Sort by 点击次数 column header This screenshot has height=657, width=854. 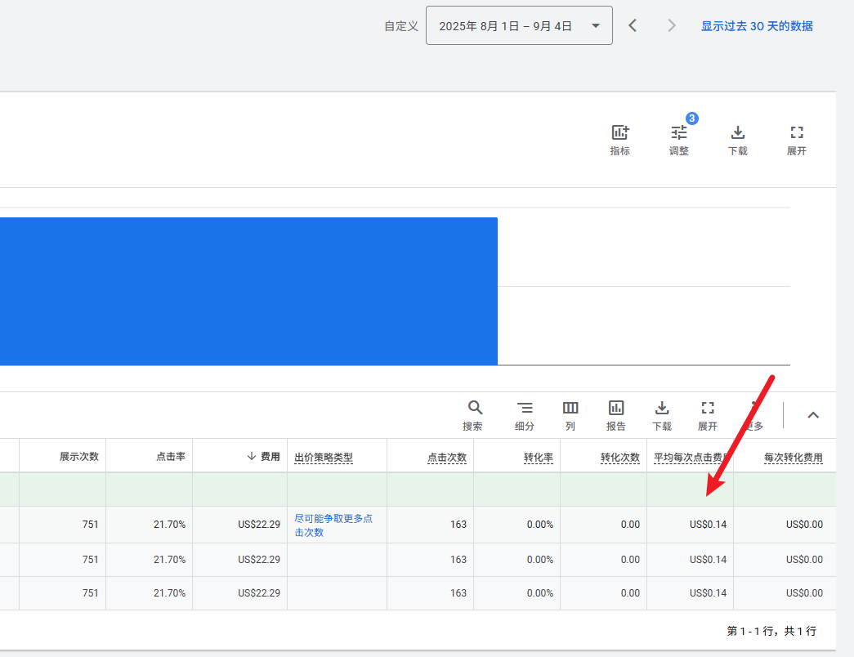pos(447,458)
